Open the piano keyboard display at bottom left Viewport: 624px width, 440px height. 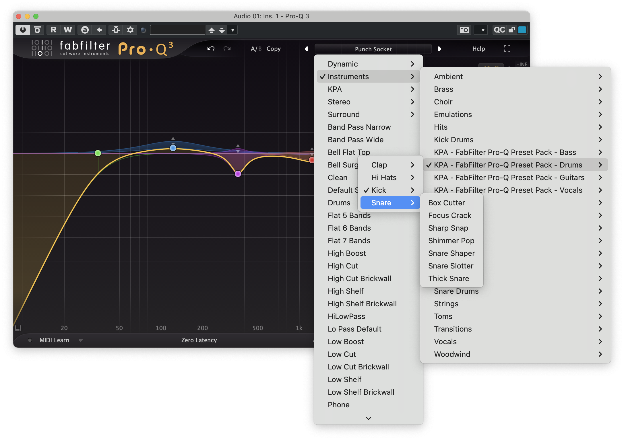(18, 328)
